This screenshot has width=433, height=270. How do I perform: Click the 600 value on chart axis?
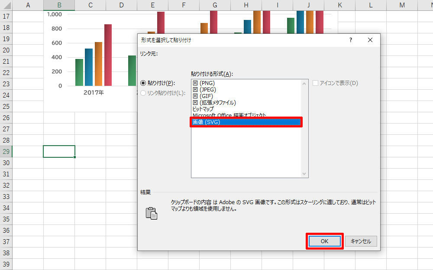(57, 43)
